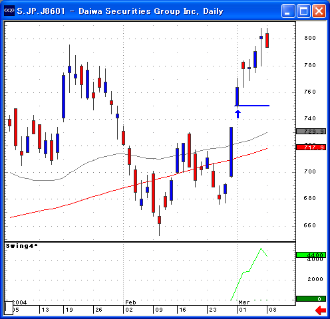Click the CQG icon in the title bar
The width and height of the screenshot is (330, 319).
tap(9, 11)
